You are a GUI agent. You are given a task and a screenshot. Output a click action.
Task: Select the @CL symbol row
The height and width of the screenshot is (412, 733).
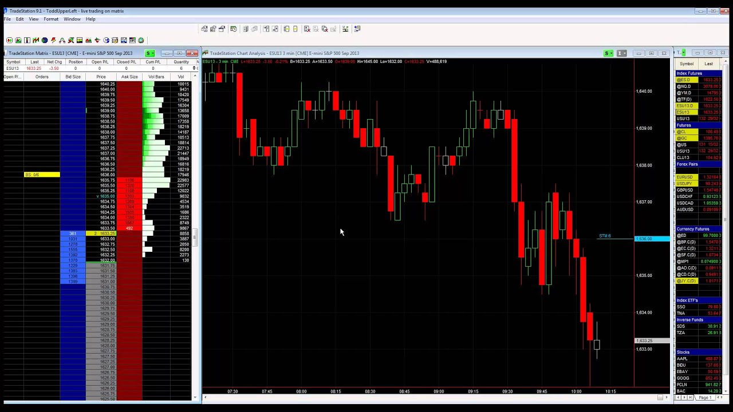tap(698, 132)
